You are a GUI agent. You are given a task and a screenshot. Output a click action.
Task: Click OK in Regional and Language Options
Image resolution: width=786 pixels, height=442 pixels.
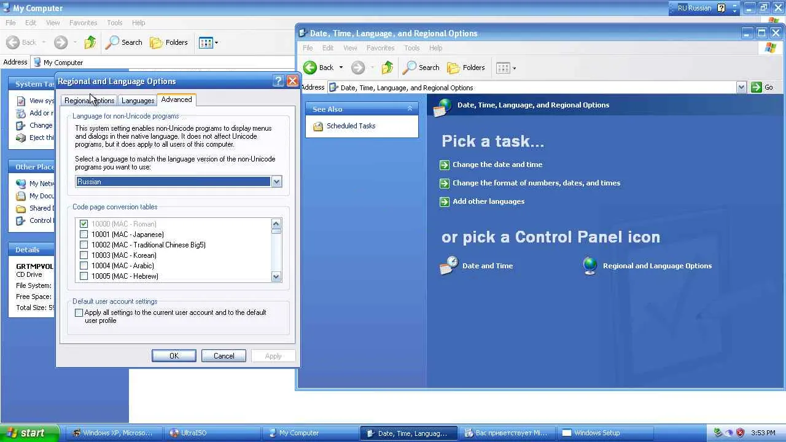[x=174, y=356]
